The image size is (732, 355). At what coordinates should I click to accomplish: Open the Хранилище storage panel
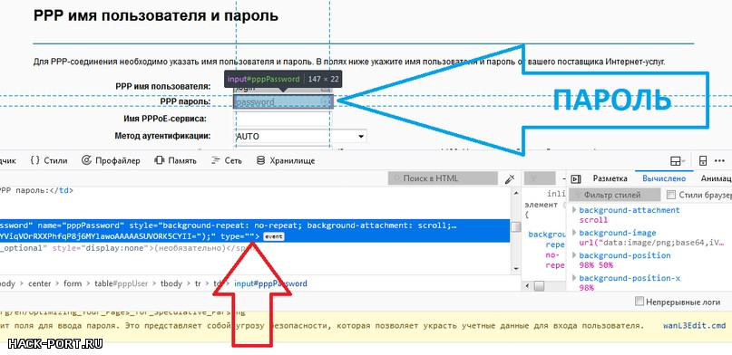[286, 160]
